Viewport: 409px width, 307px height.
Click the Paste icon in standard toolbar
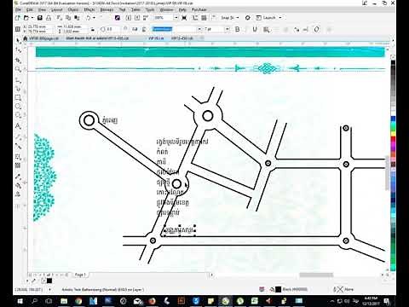click(77, 18)
